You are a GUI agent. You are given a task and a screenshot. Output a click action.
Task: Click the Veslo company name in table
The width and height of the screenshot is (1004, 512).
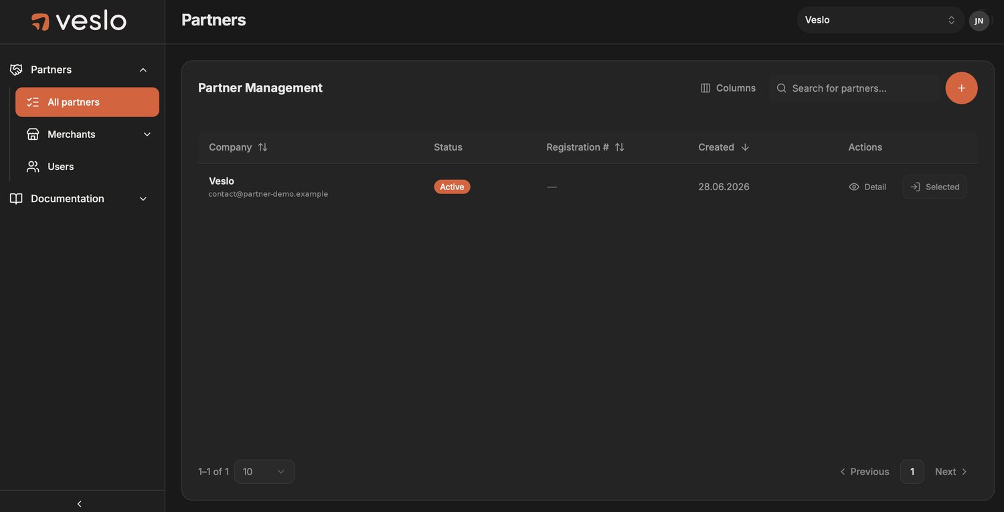[x=222, y=181]
